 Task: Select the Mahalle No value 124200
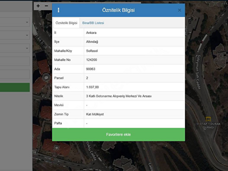[x=92, y=60]
